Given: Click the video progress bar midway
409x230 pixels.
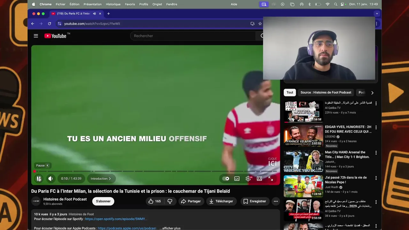Looking at the screenshot, I should coord(156,172).
